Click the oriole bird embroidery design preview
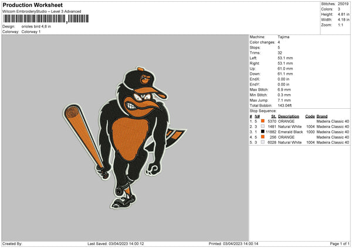Screen dimensions: 352x248 [124, 137]
